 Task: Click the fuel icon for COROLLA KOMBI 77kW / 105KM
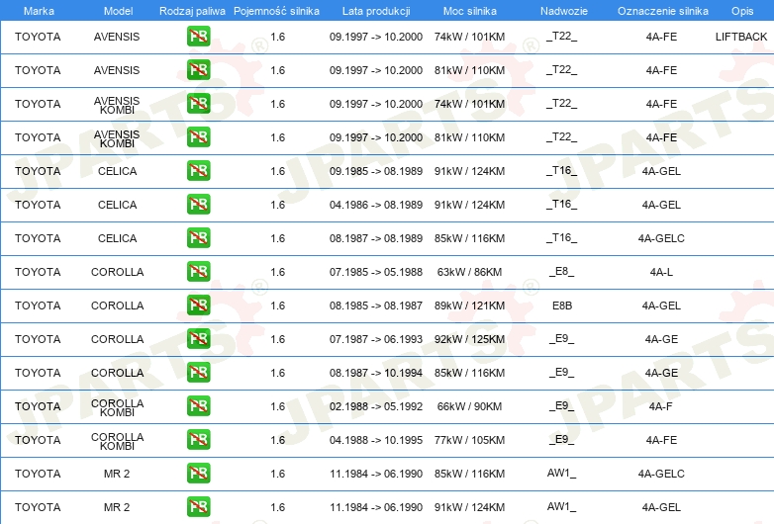(x=198, y=439)
